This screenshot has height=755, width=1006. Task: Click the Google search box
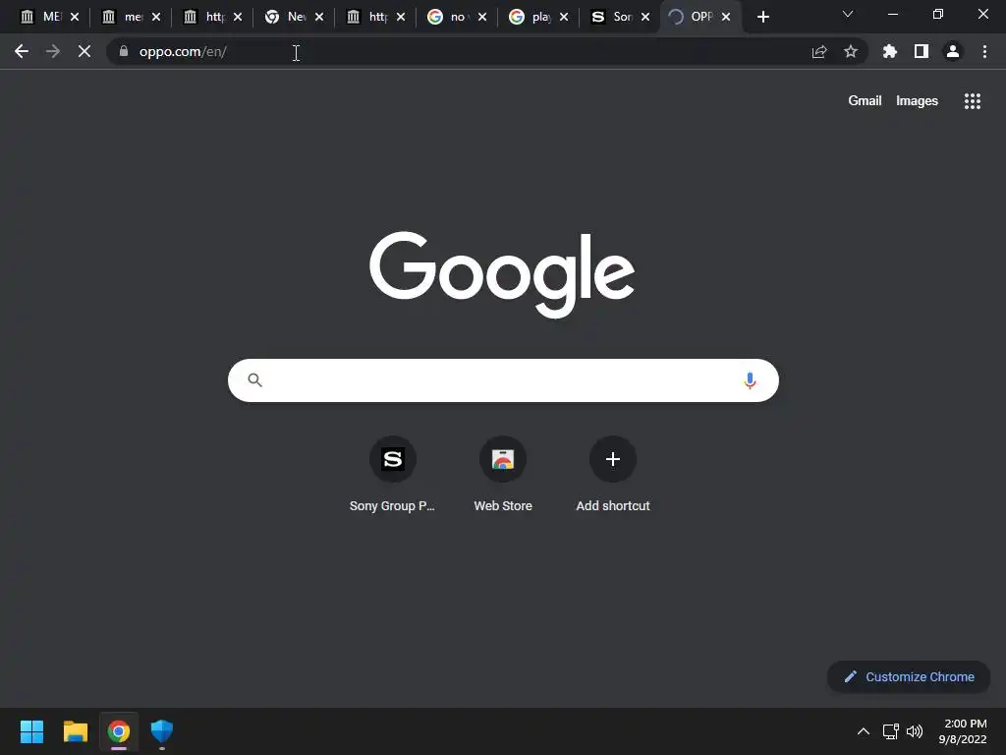pyautogui.click(x=503, y=380)
